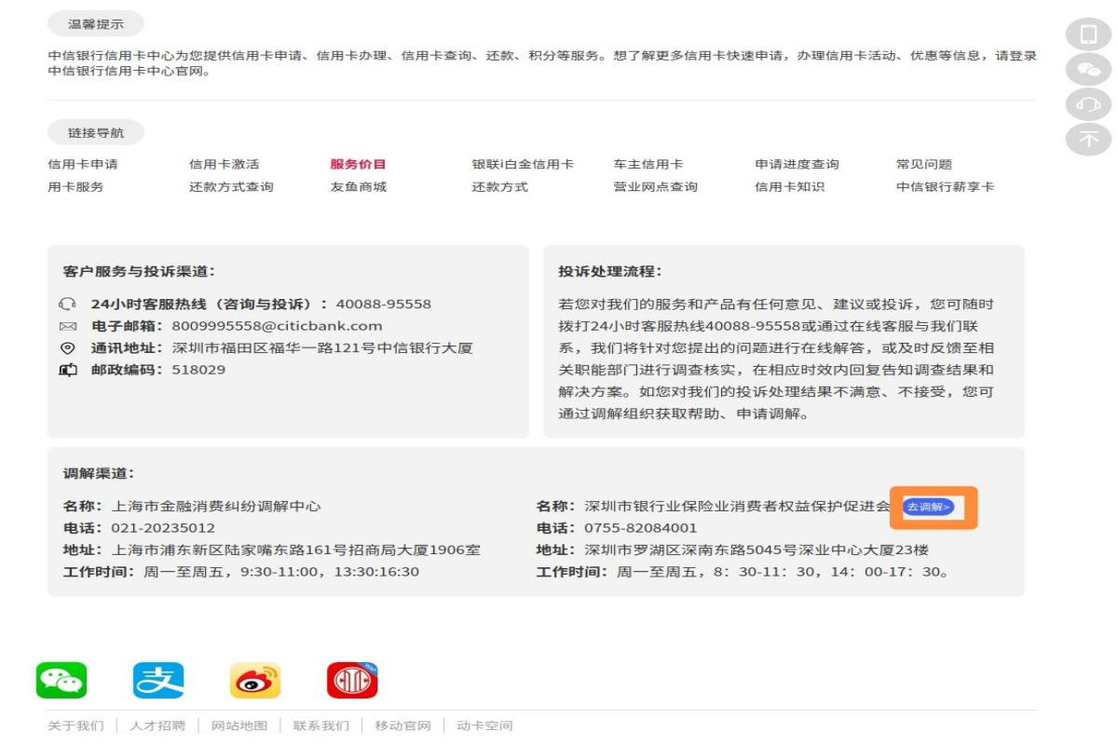Click the 调解渠道 heading
The image size is (1118, 746).
click(x=99, y=473)
